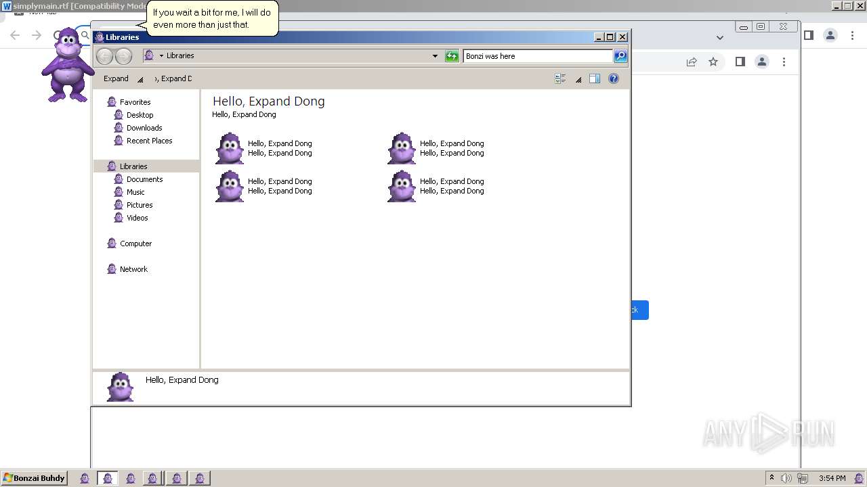Select Network in the navigation pane
This screenshot has width=867, height=487.
tap(133, 269)
